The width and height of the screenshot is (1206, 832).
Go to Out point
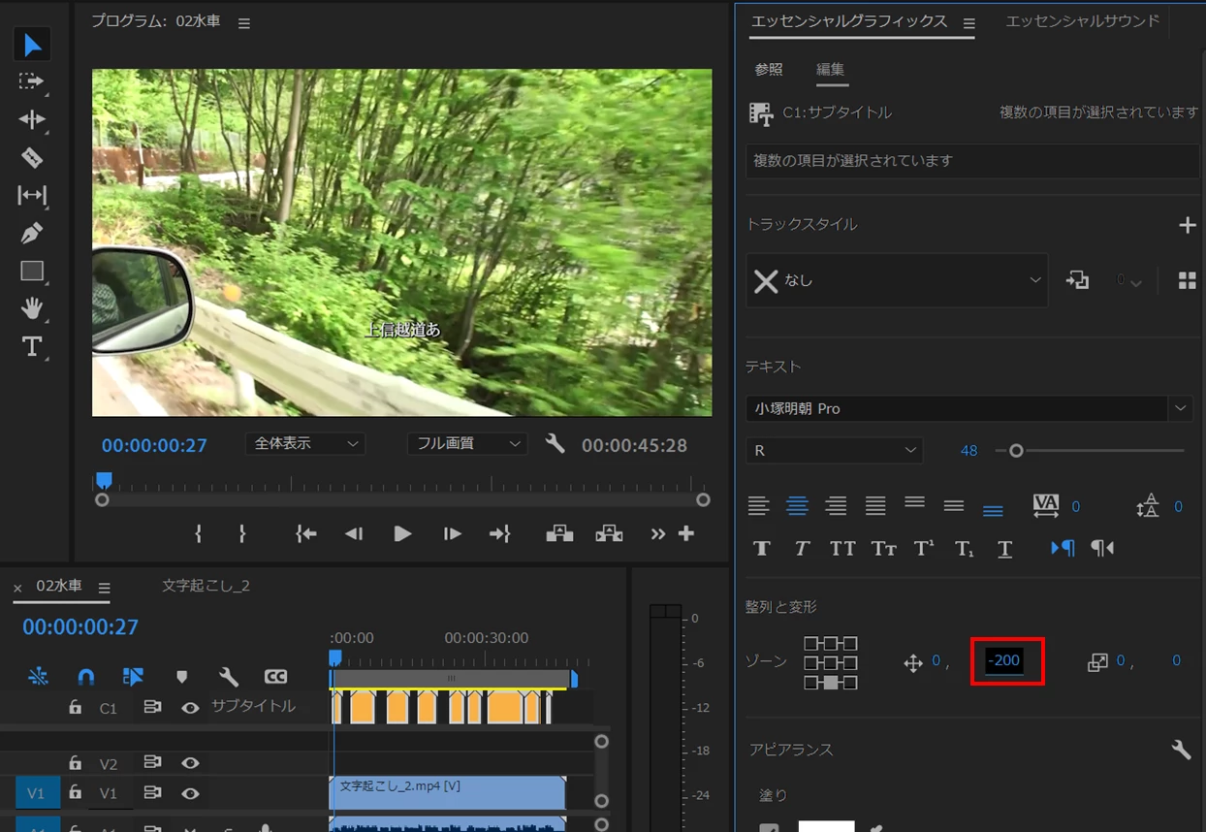tap(499, 533)
